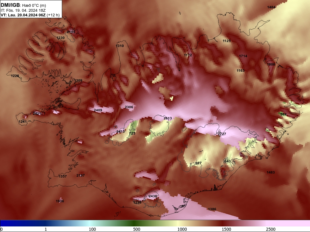Click the value 2436 on the map
This screenshot has width=310, height=232.
(153, 196)
